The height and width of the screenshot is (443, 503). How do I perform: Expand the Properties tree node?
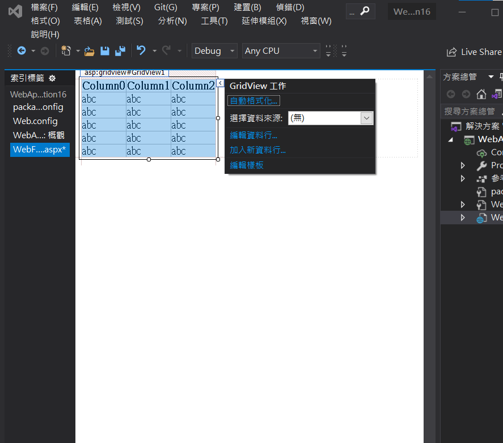pos(463,165)
